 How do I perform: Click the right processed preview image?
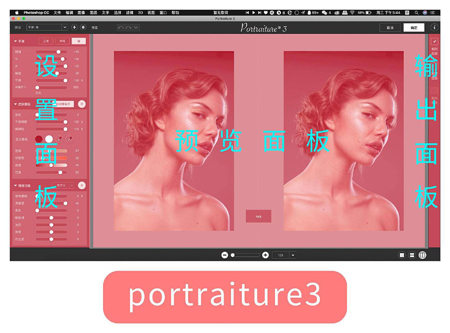pos(343,141)
